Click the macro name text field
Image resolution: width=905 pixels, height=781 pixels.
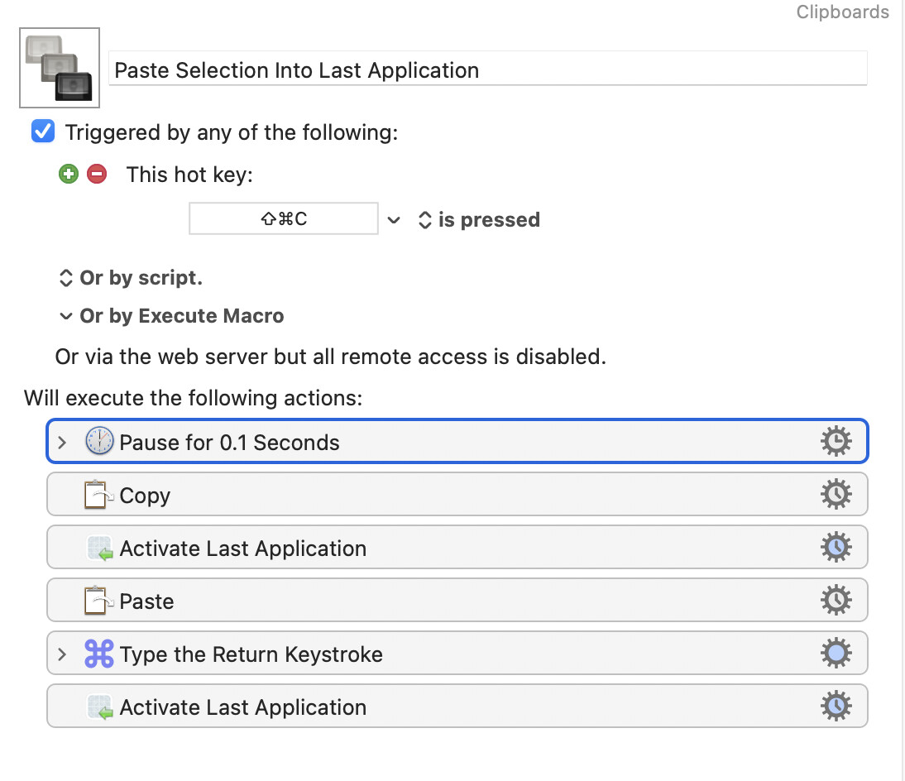tap(488, 69)
